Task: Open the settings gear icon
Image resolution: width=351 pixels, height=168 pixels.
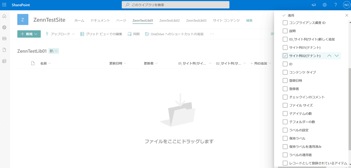Action: coord(325,5)
